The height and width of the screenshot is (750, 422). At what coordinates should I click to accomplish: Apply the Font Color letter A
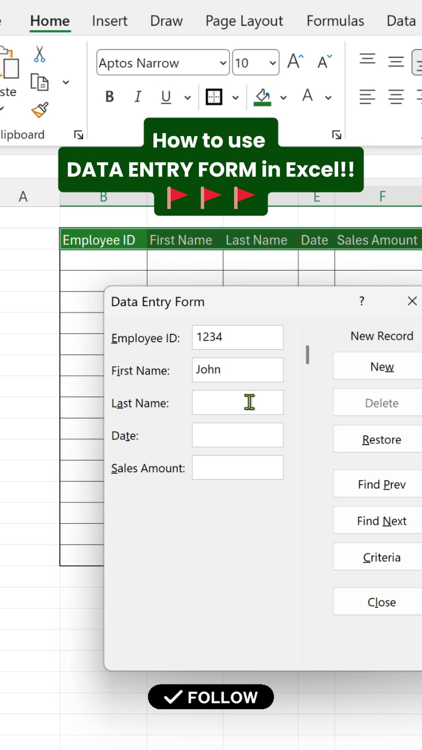click(x=308, y=96)
